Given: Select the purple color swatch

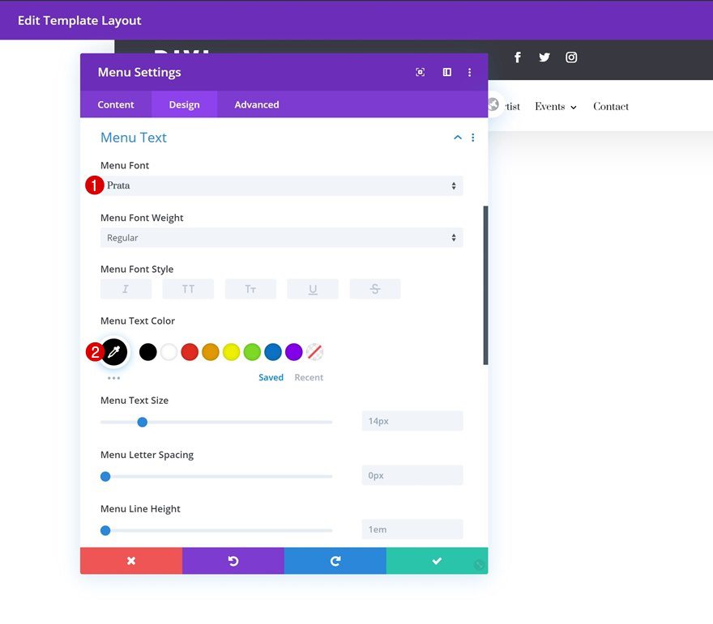Looking at the screenshot, I should pos(294,352).
